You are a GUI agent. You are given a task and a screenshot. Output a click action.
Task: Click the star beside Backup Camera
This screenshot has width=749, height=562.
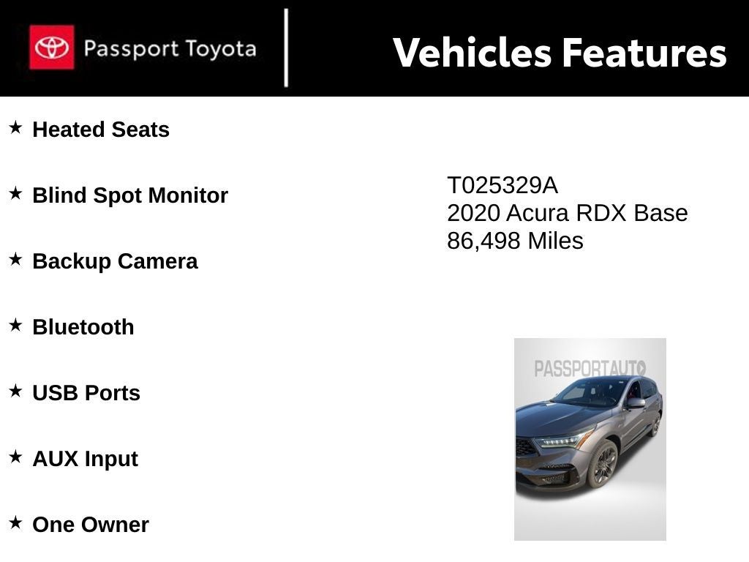[15, 260]
